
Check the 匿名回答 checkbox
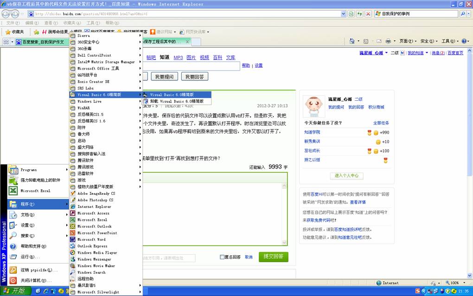pyautogui.click(x=222, y=257)
